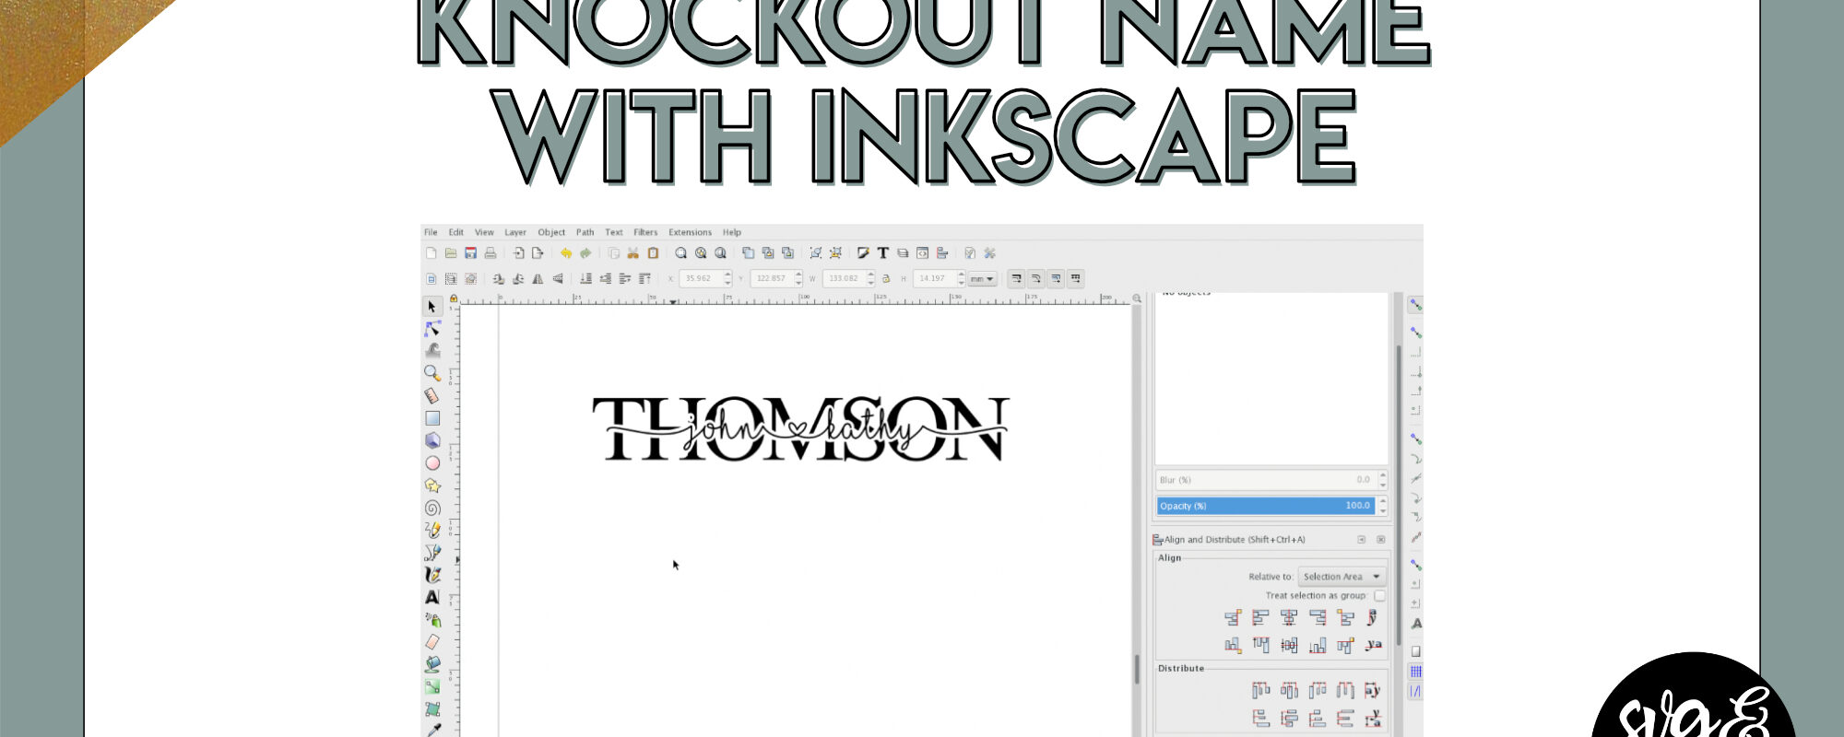
Task: Increase the Opacity value stepper
Action: [1383, 501]
